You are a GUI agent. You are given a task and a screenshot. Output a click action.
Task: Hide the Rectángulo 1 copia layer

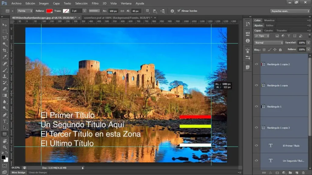(x=256, y=85)
